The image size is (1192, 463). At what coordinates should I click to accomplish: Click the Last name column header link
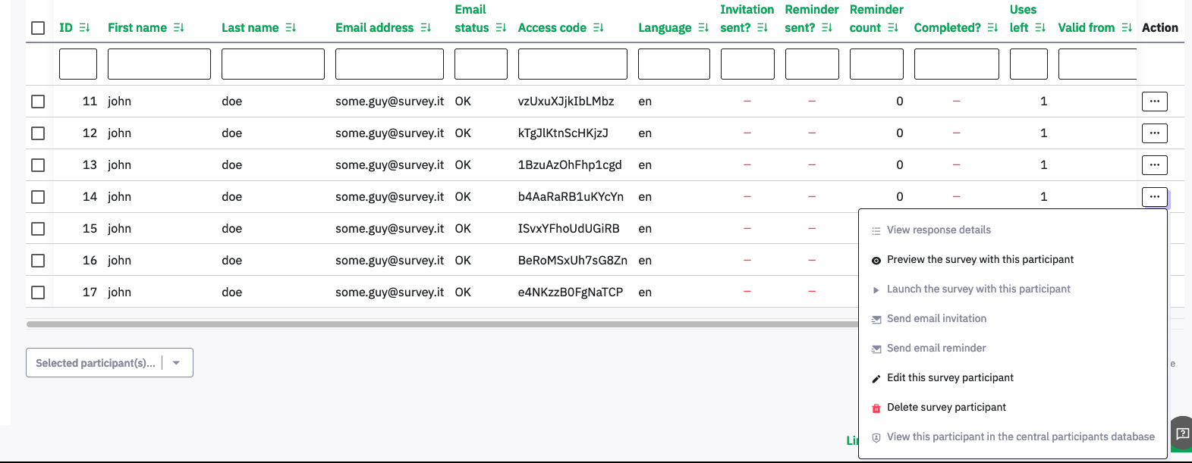pyautogui.click(x=250, y=28)
